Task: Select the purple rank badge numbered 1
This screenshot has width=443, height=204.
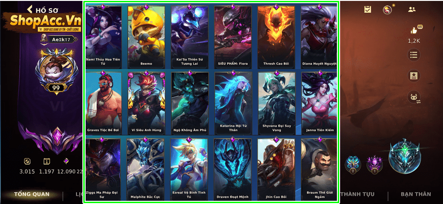Action: pos(375,164)
